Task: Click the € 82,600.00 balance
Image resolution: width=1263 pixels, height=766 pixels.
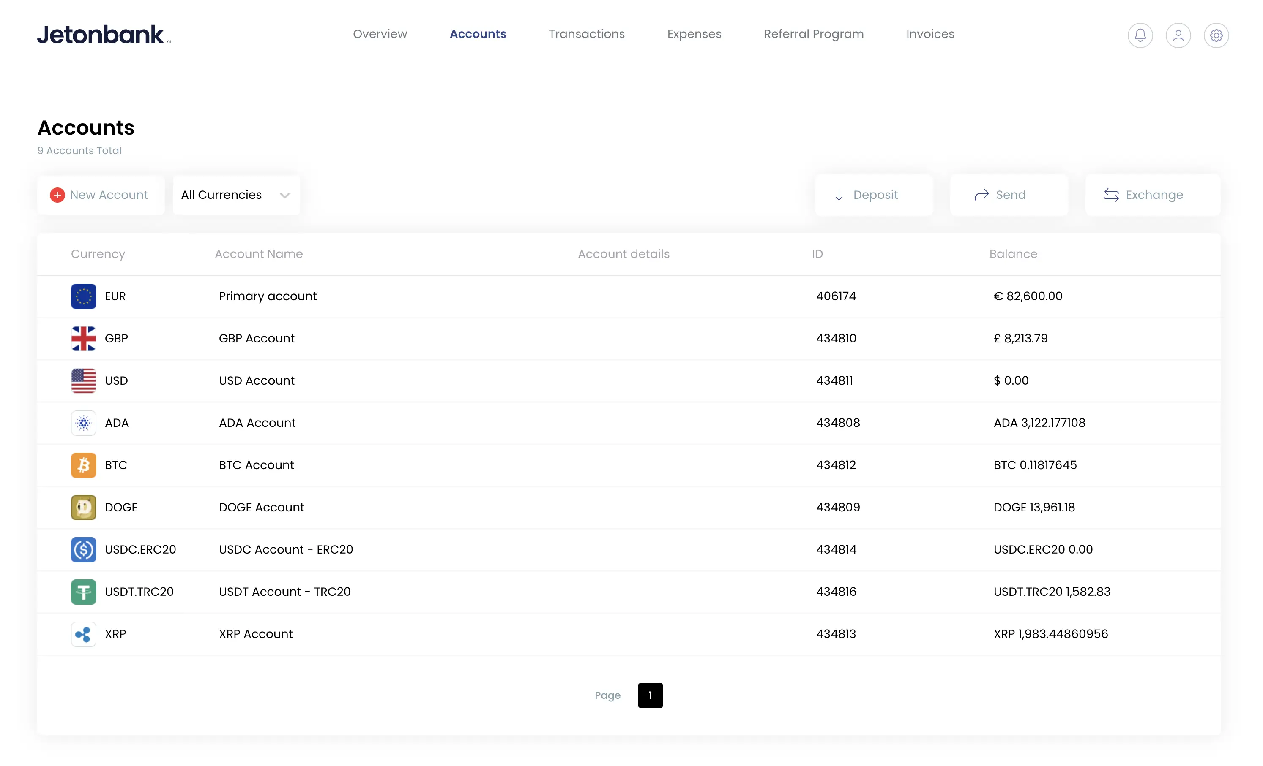Action: 1028,296
